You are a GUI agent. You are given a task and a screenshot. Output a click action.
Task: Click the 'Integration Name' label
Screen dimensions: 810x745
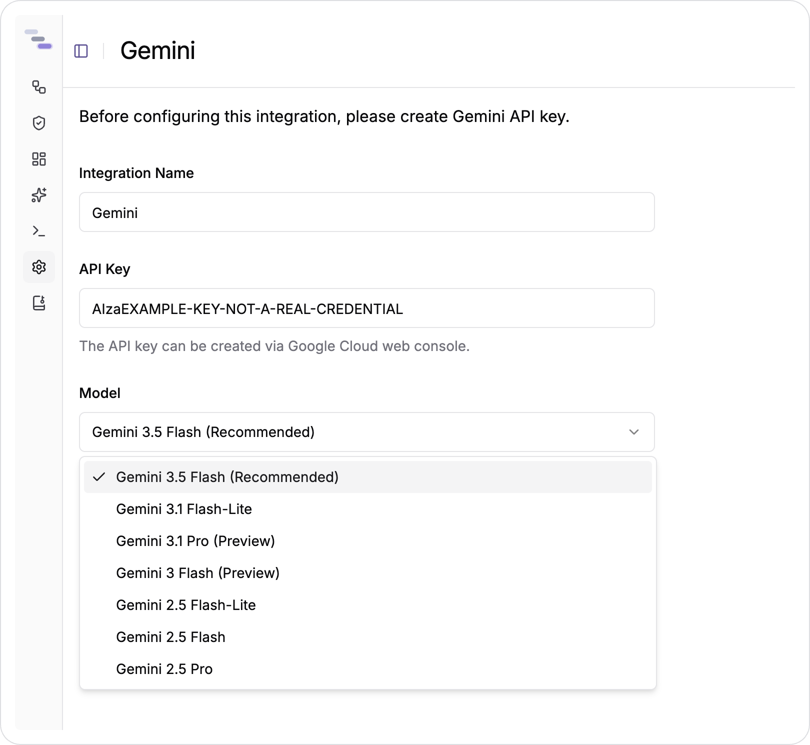136,173
